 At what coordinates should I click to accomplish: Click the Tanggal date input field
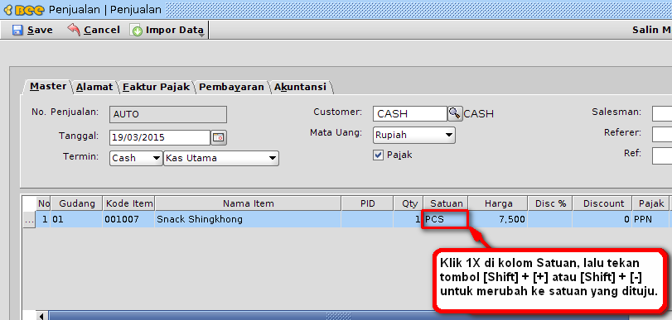[x=160, y=138]
